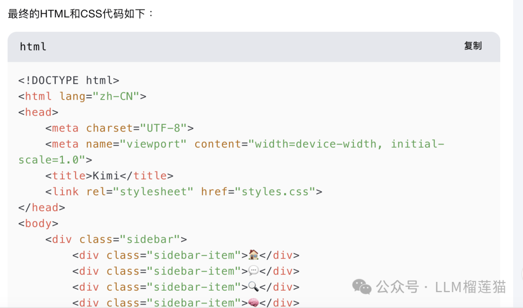The height and width of the screenshot is (308, 523).
Task: Click the brain emoji in the code
Action: (253, 303)
